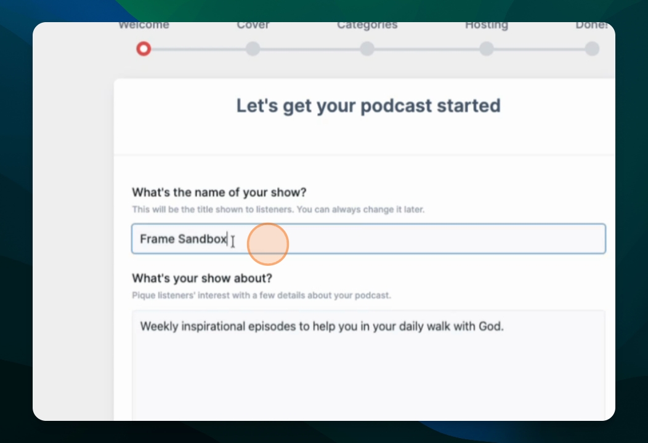Focus the show name input field
The image size is (648, 443).
click(368, 239)
